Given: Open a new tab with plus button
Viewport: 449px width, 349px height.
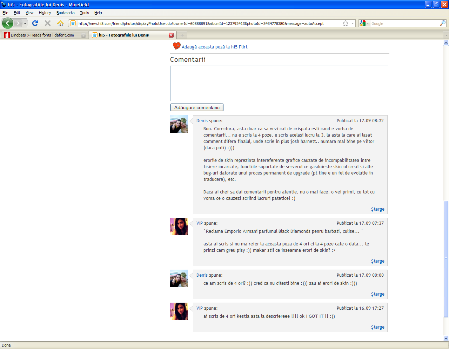Looking at the screenshot, I should (182, 35).
